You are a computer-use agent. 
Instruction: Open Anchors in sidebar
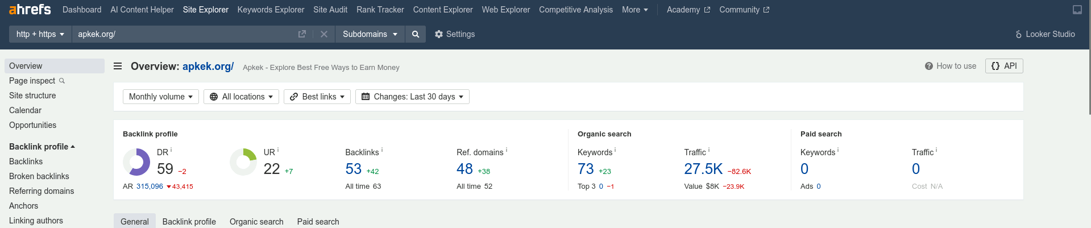23,206
